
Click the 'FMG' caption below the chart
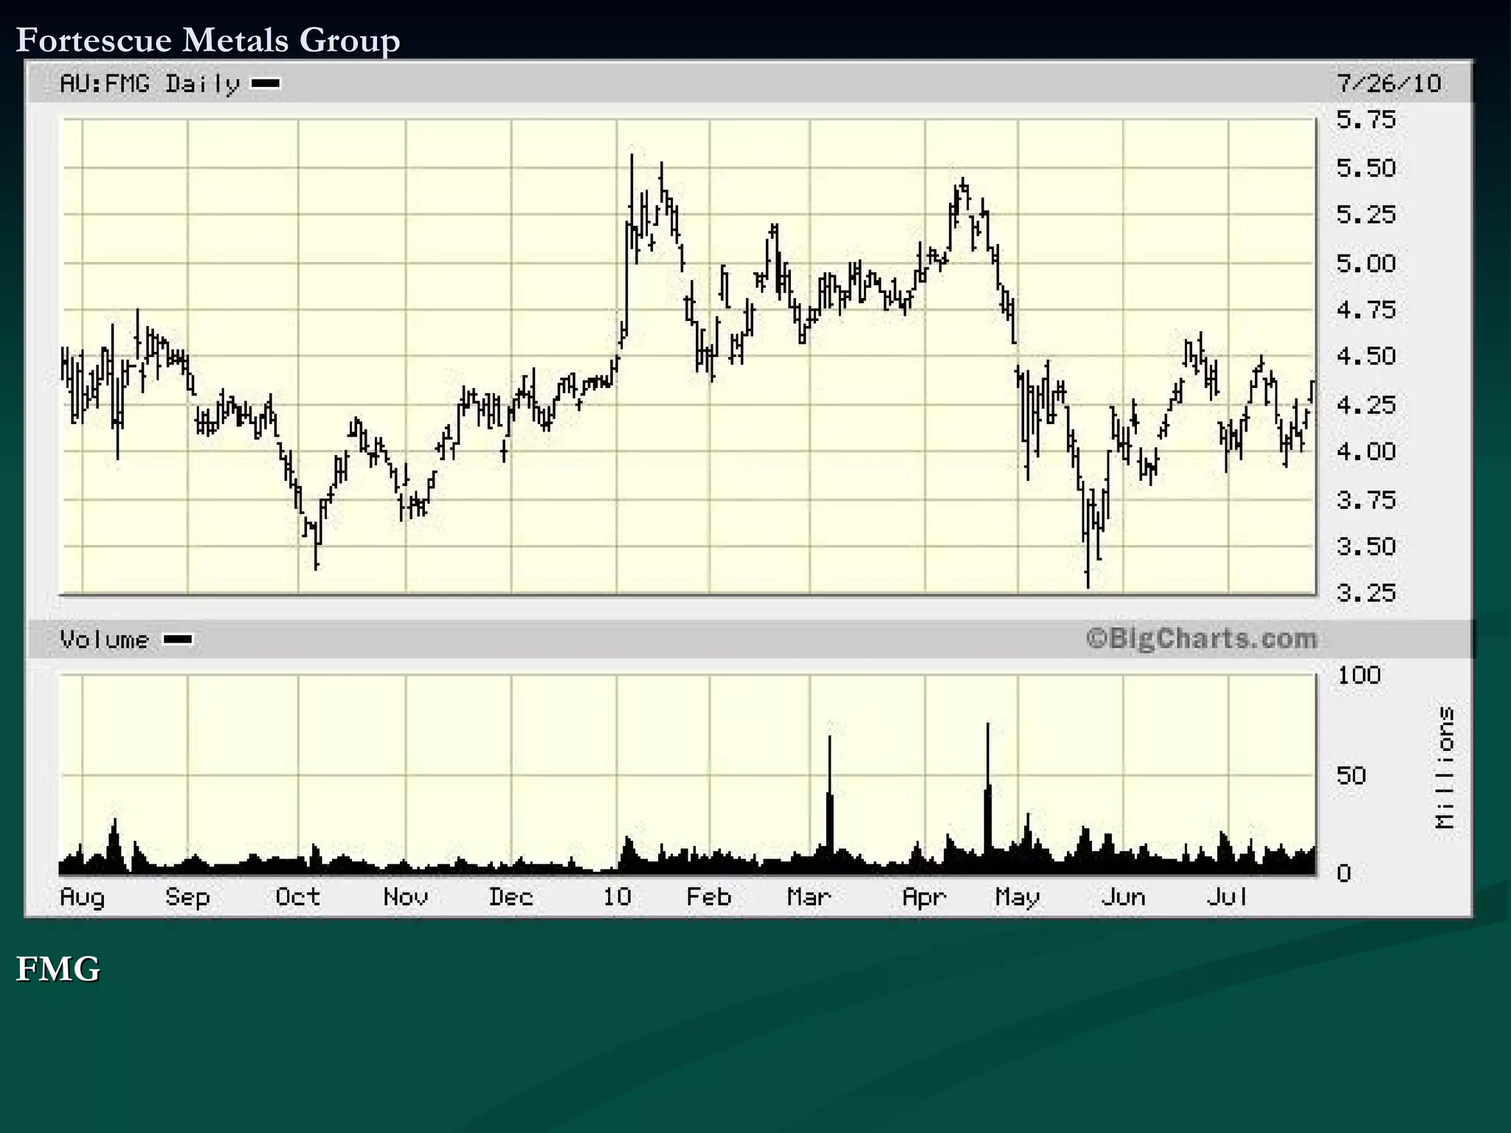pyautogui.click(x=58, y=969)
